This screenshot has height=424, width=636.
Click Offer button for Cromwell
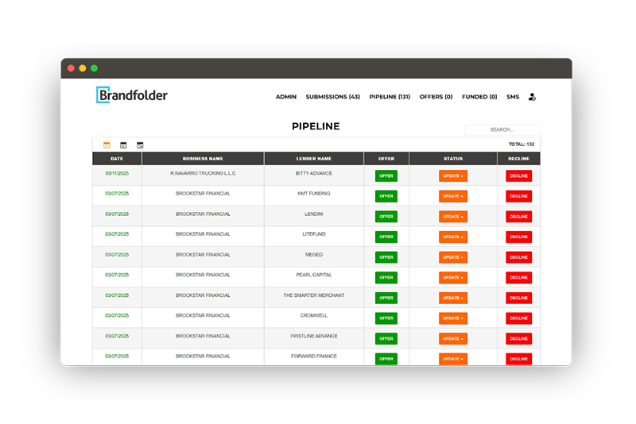386,318
